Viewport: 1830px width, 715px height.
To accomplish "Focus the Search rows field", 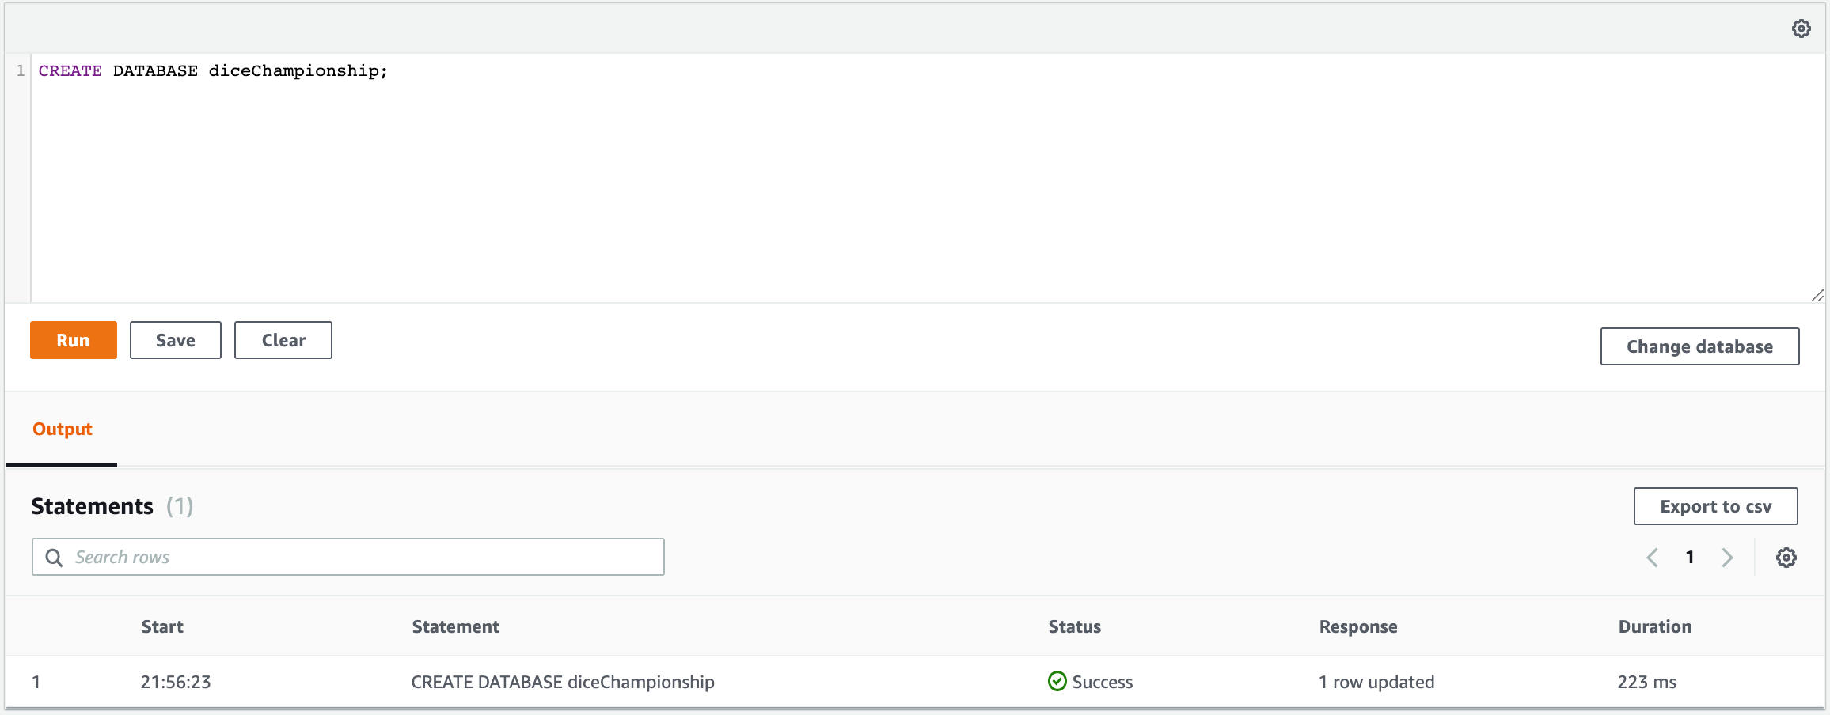I will tap(364, 558).
